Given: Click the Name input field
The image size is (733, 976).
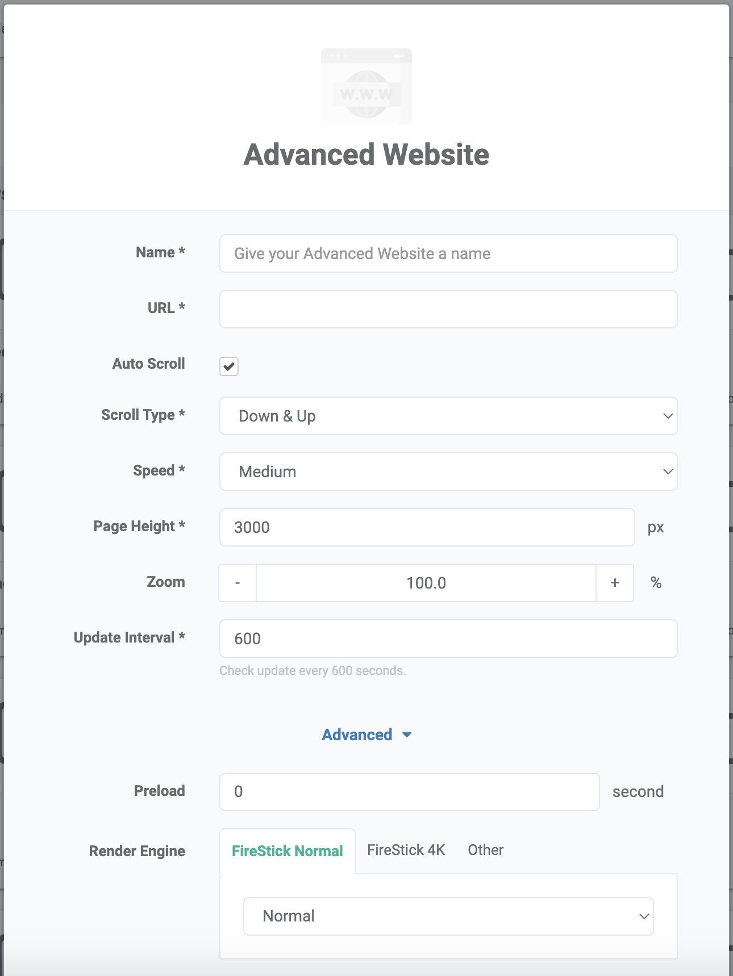Looking at the screenshot, I should pos(448,253).
